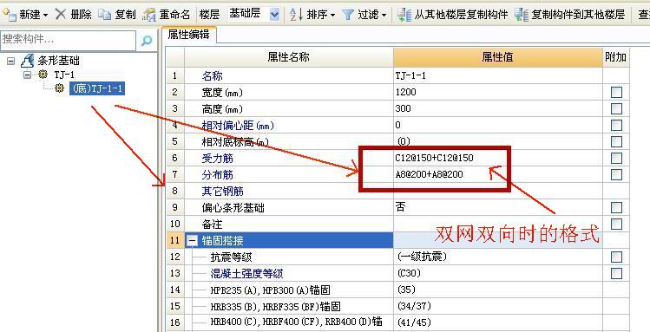The image size is (650, 332).
Task: Open the 过滤 dropdown arrow
Action: (x=384, y=16)
